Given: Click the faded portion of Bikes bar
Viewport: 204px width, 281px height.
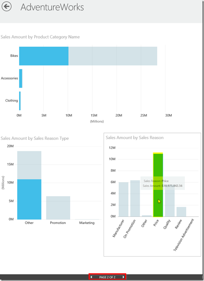Looking at the screenshot, I should (113, 56).
